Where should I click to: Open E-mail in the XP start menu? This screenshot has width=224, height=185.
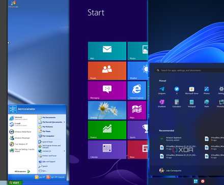click(x=18, y=125)
